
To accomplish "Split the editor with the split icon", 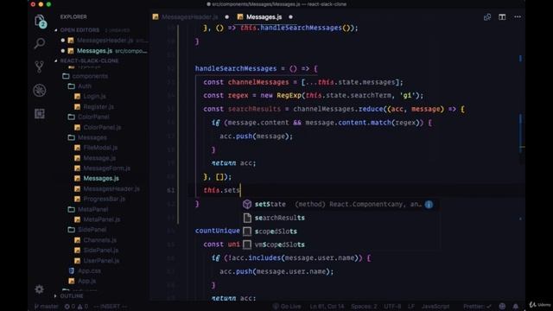I will pos(502,17).
